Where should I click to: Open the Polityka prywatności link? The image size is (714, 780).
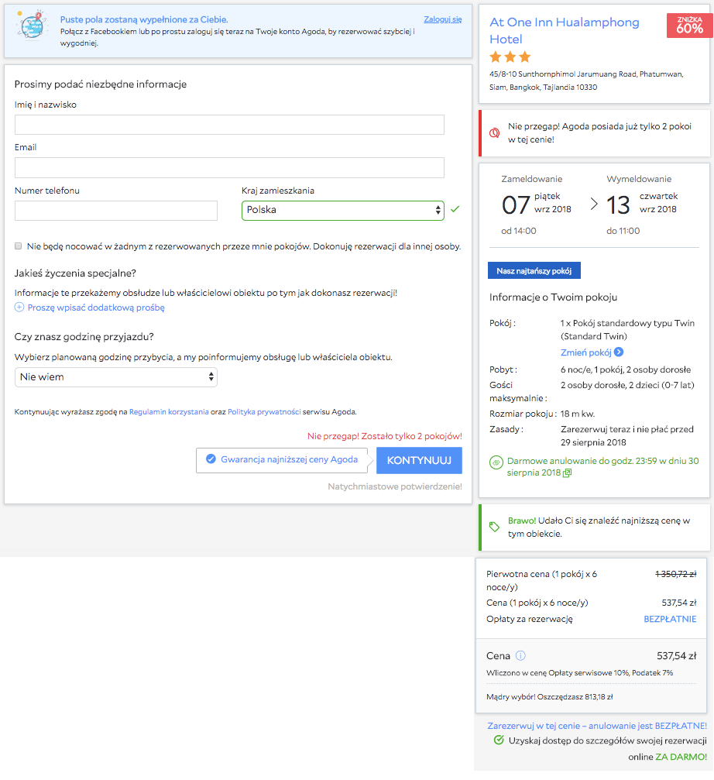coord(264,412)
